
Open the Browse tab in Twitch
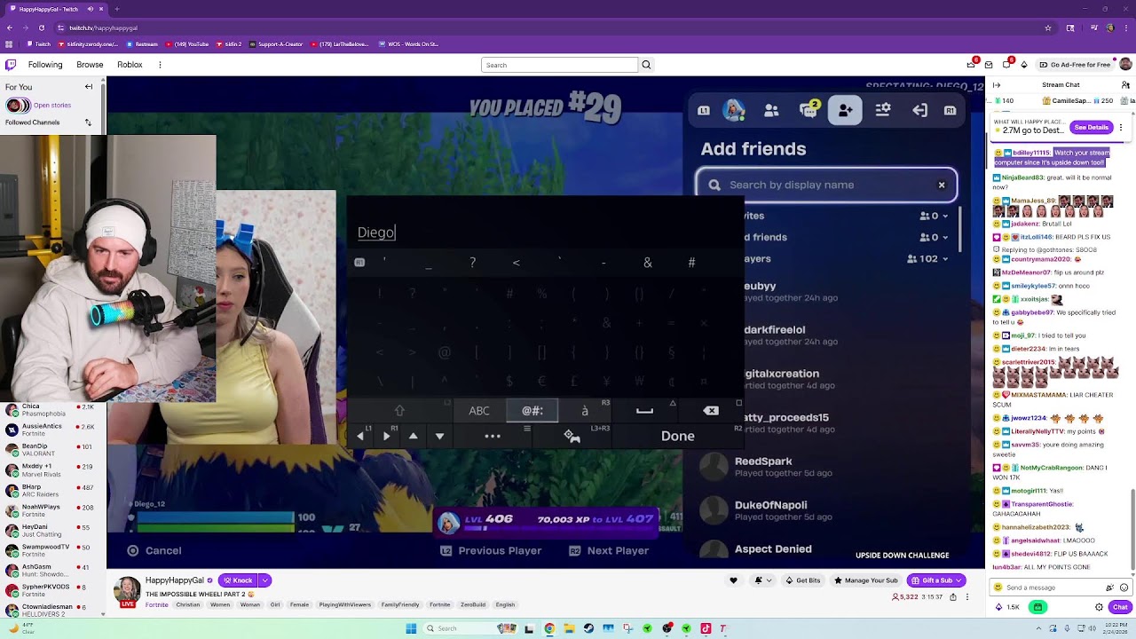[90, 65]
